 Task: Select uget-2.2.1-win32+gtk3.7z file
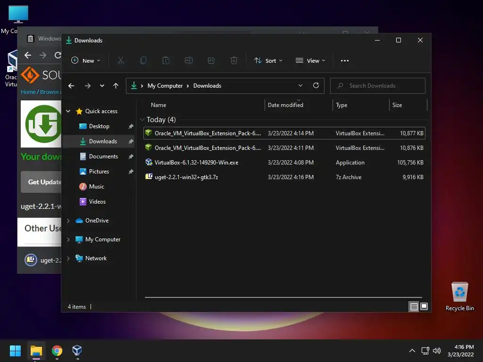pyautogui.click(x=284, y=177)
